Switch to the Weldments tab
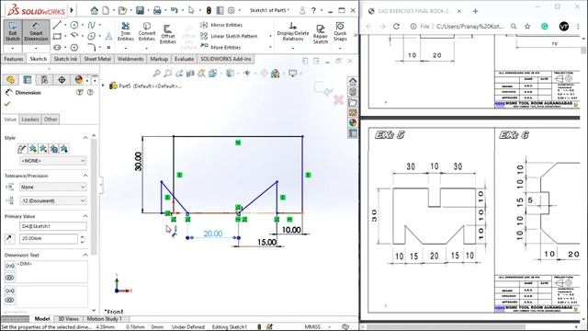This screenshot has height=331, width=588. point(130,59)
